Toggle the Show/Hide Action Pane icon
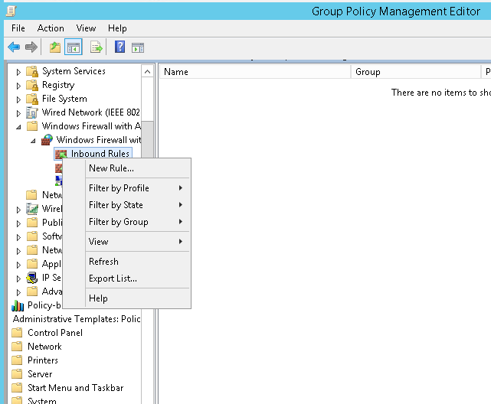The image size is (491, 404). coord(138,47)
